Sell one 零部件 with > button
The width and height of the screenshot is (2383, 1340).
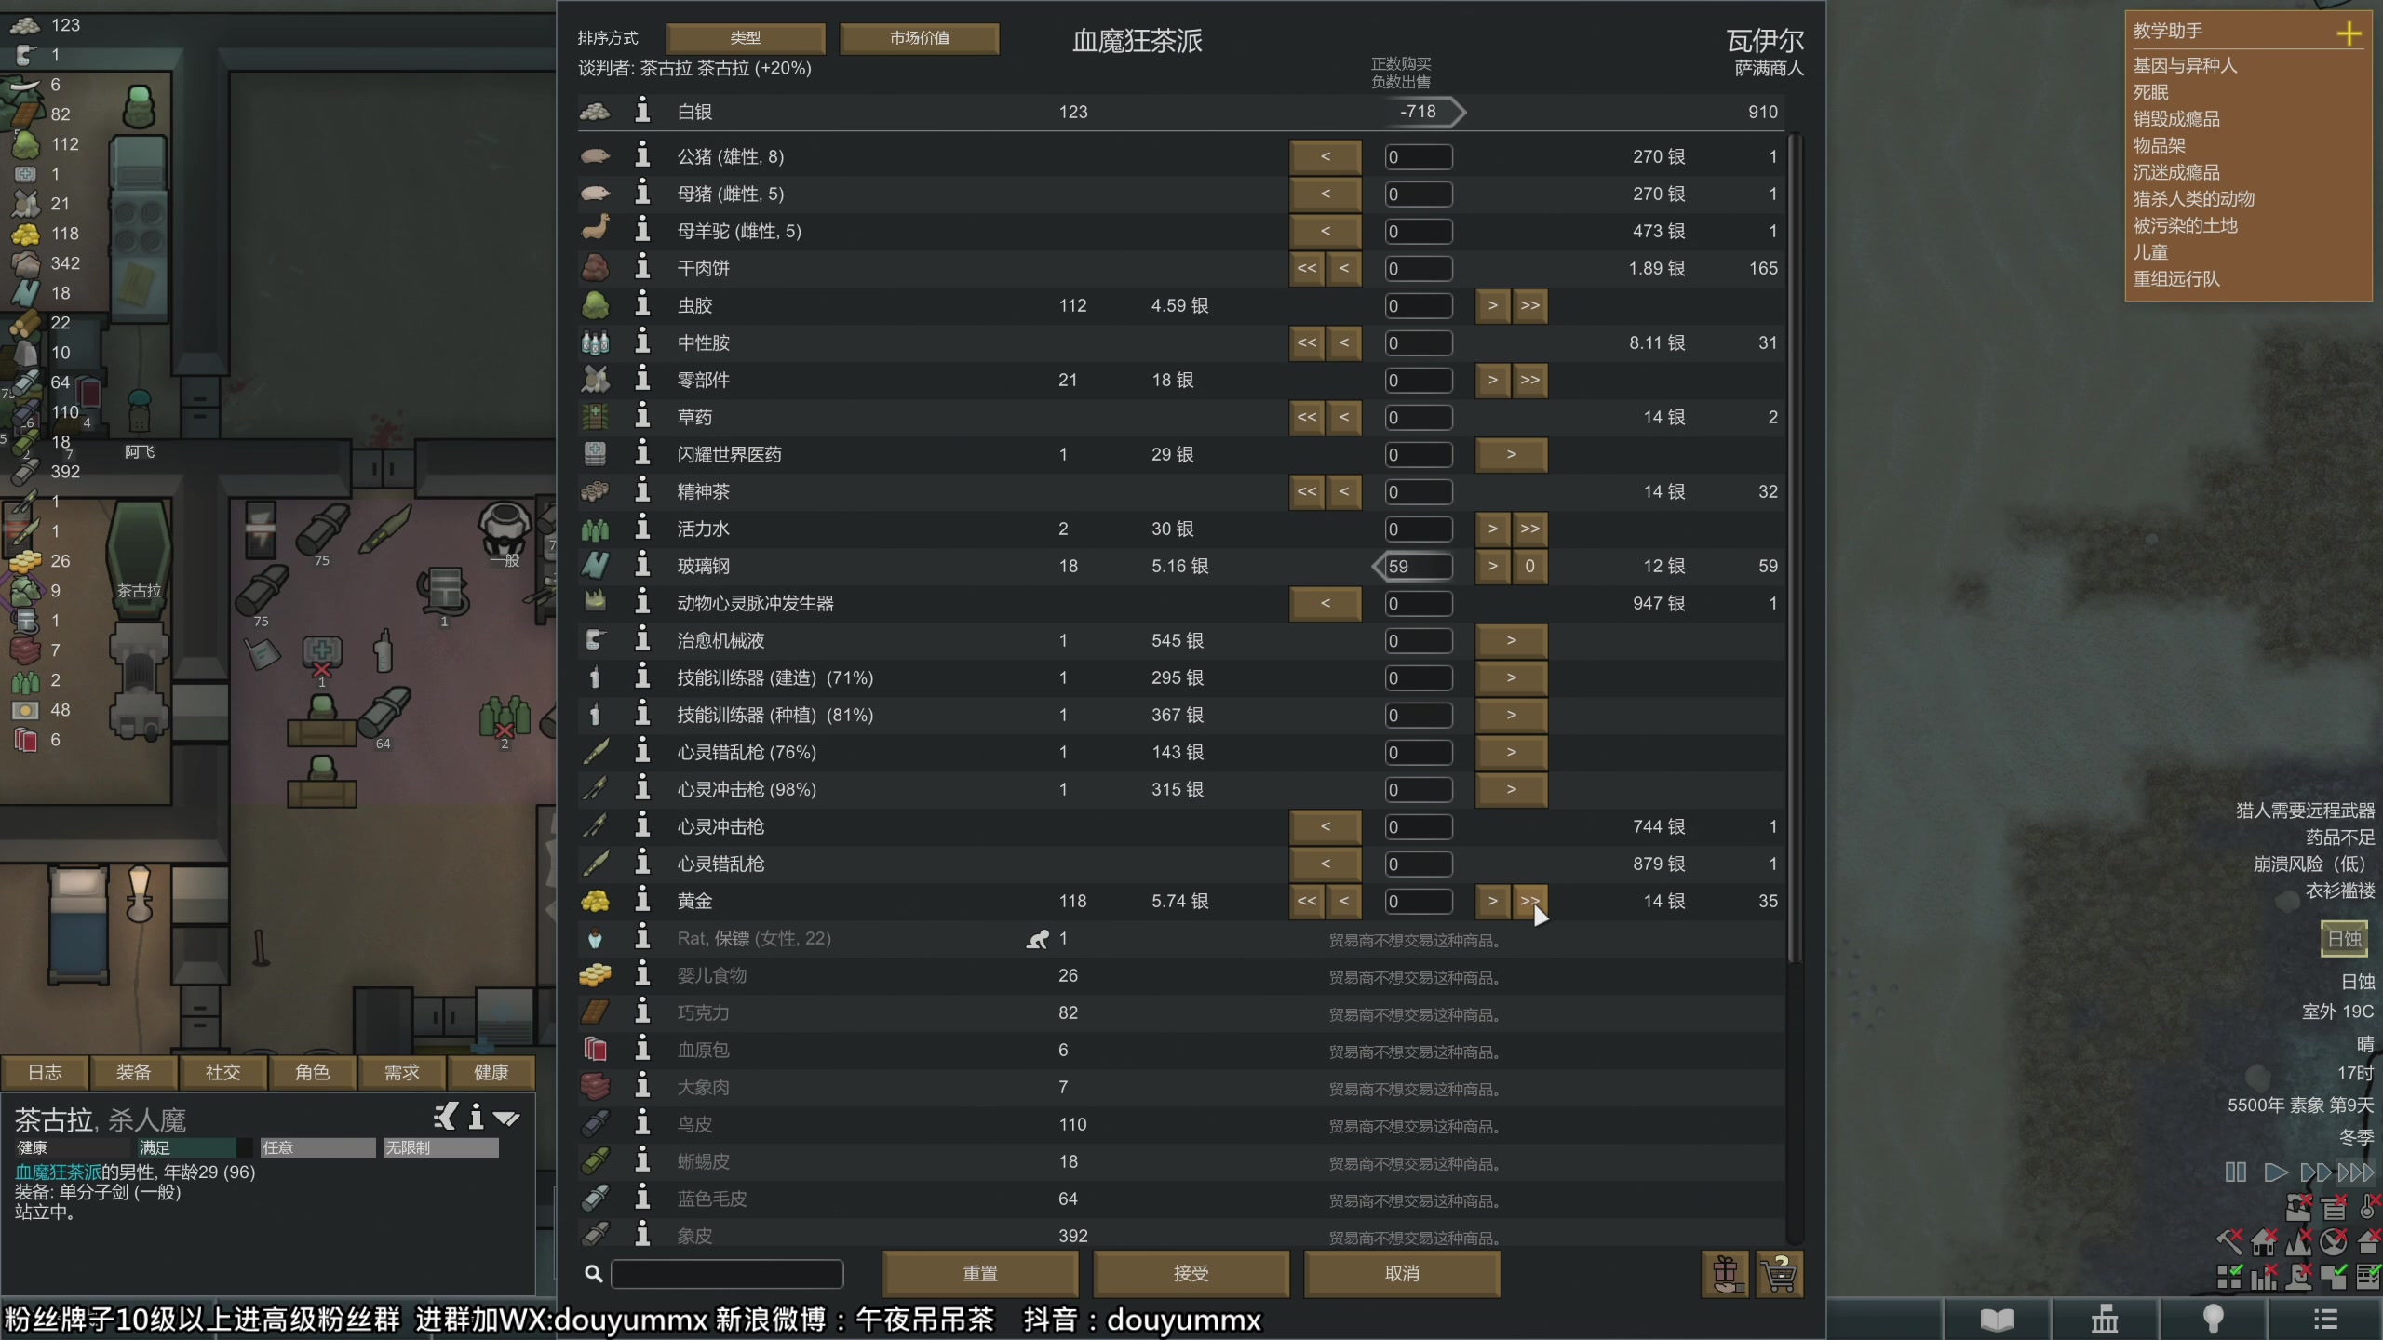1493,380
